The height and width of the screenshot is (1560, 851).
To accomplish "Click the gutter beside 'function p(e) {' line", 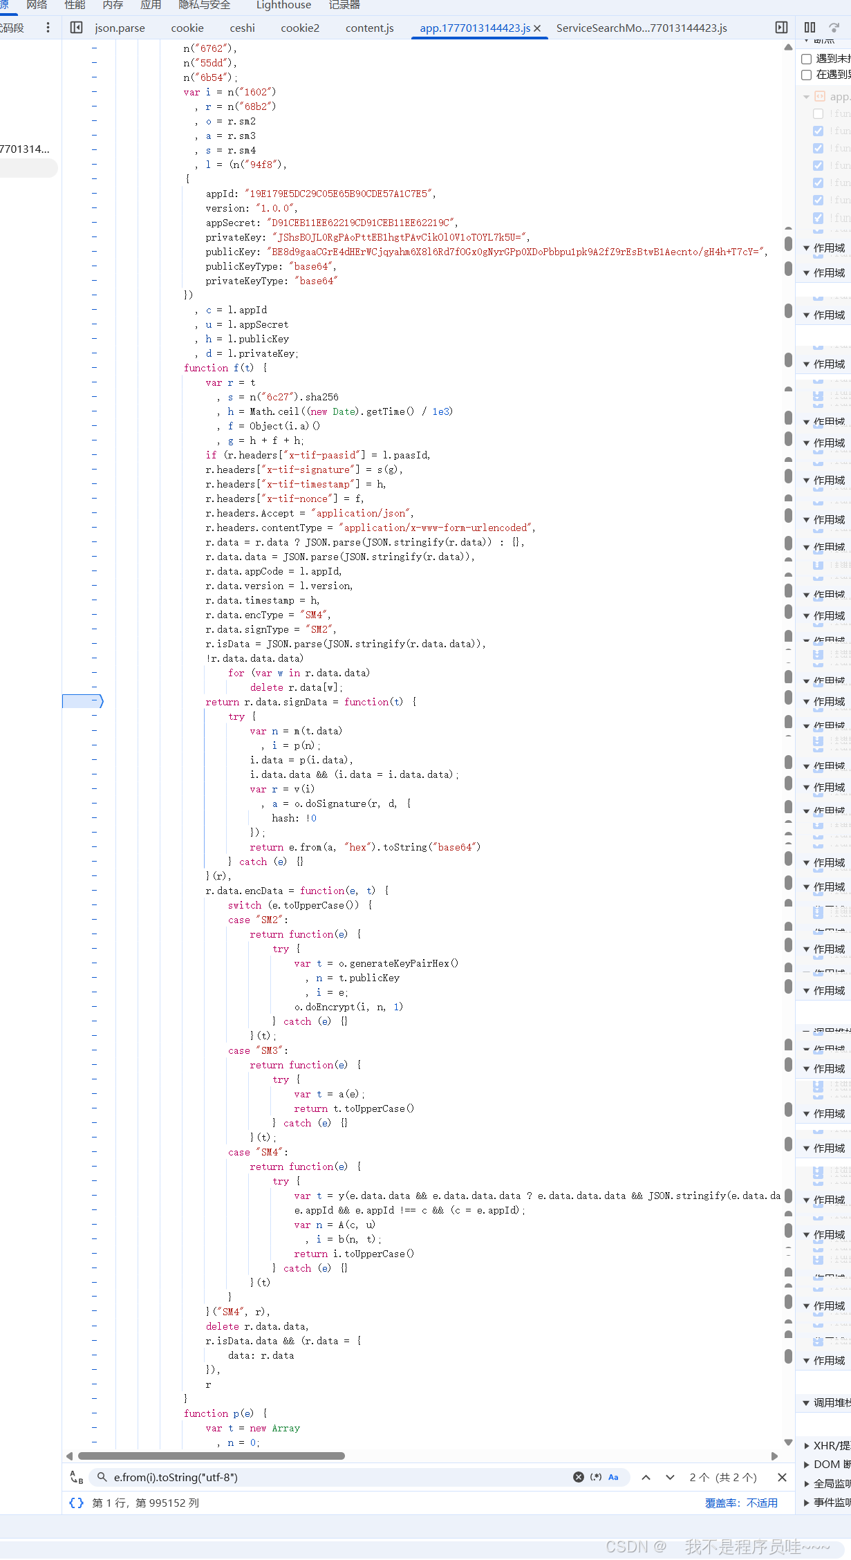I will coord(94,1413).
